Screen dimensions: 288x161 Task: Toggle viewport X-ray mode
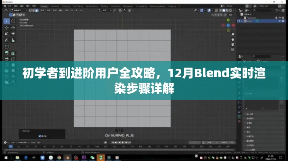click(217, 10)
